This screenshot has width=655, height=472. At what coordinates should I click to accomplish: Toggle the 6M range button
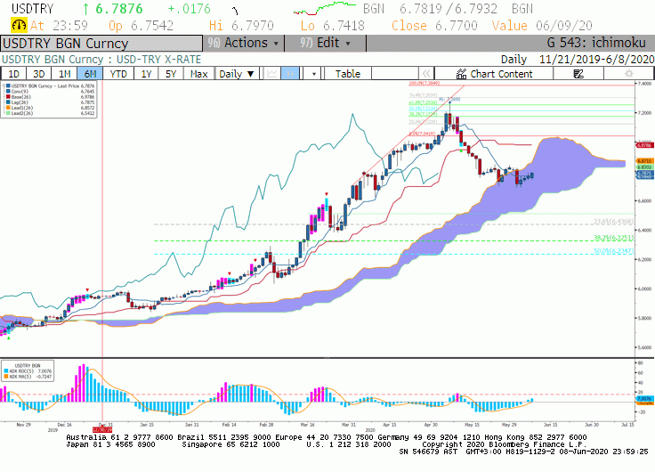(x=90, y=74)
